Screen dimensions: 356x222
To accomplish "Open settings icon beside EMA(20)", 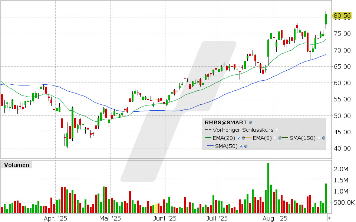I will [x=243, y=138].
